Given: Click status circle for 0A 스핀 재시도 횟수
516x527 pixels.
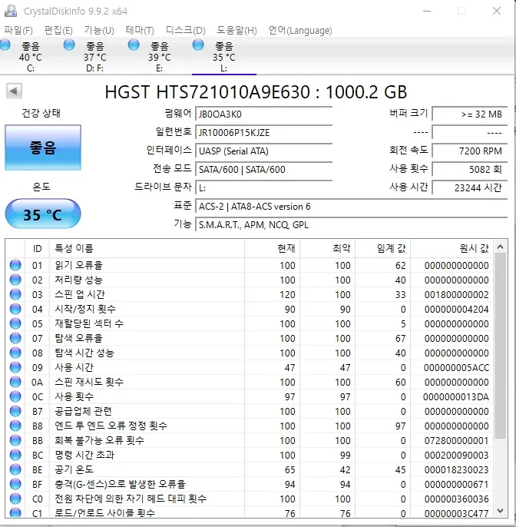Looking at the screenshot, I should click(15, 382).
